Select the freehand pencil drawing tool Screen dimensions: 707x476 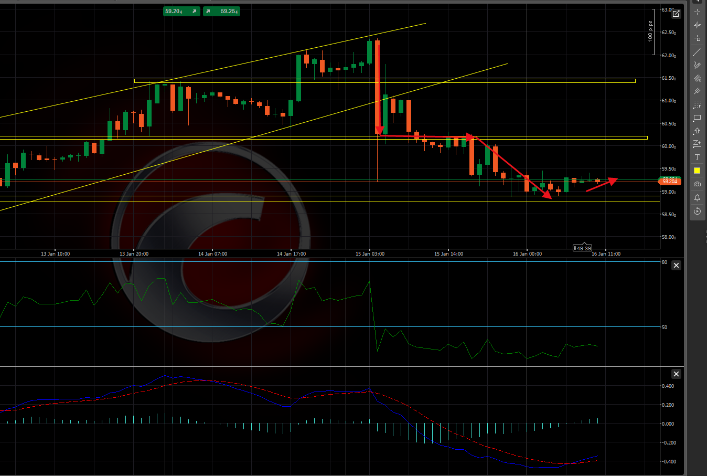tap(697, 65)
